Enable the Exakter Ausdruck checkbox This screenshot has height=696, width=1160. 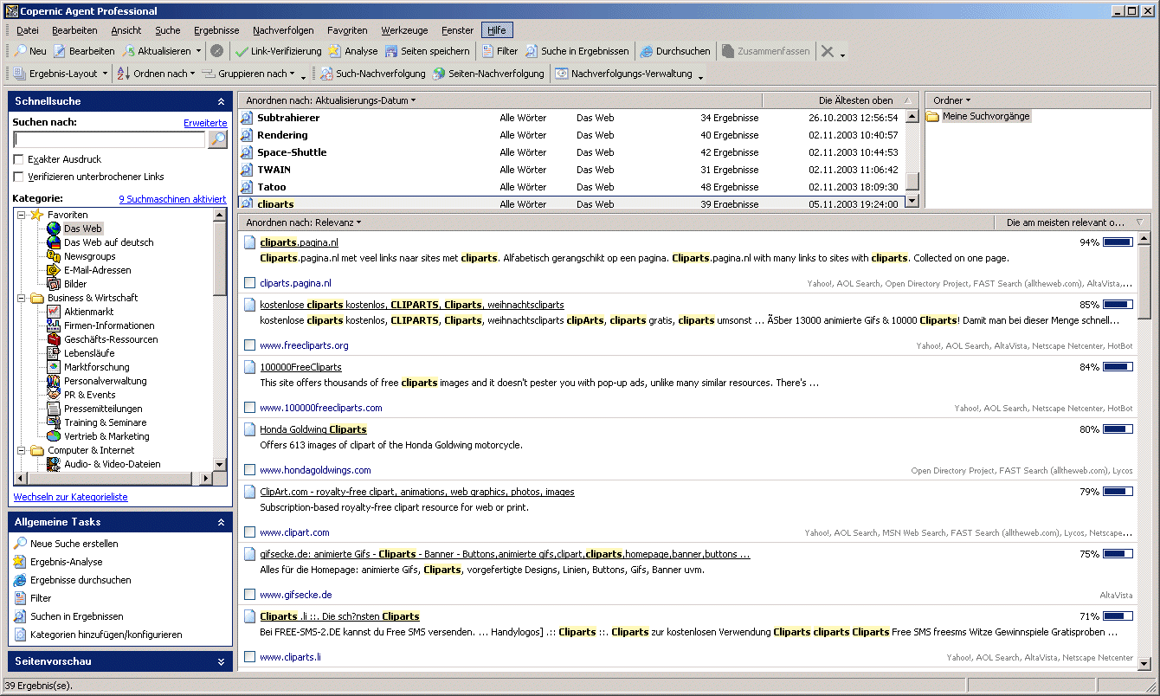coord(19,159)
